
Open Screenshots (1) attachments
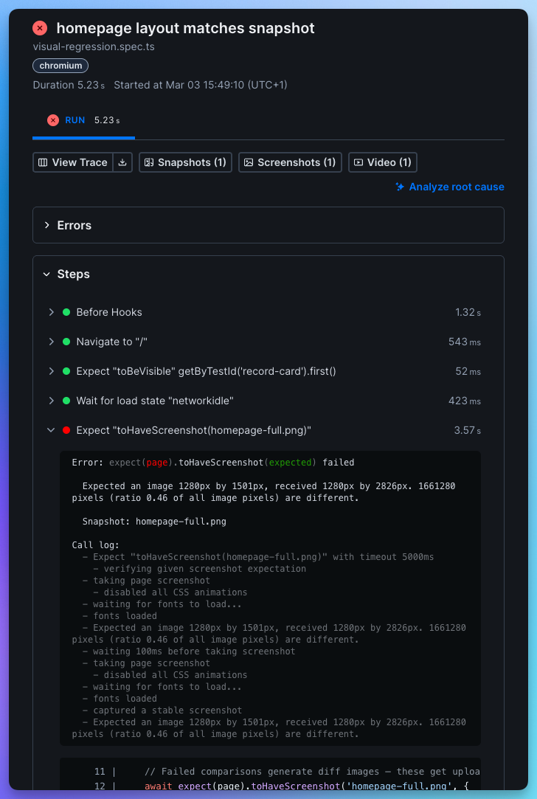pyautogui.click(x=290, y=162)
